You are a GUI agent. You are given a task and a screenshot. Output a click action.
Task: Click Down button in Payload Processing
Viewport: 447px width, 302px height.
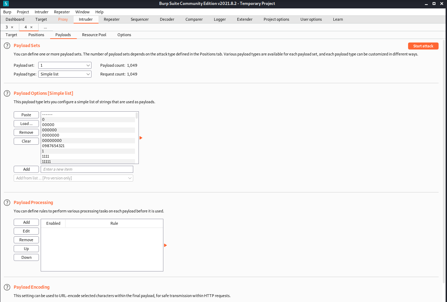[26, 257]
